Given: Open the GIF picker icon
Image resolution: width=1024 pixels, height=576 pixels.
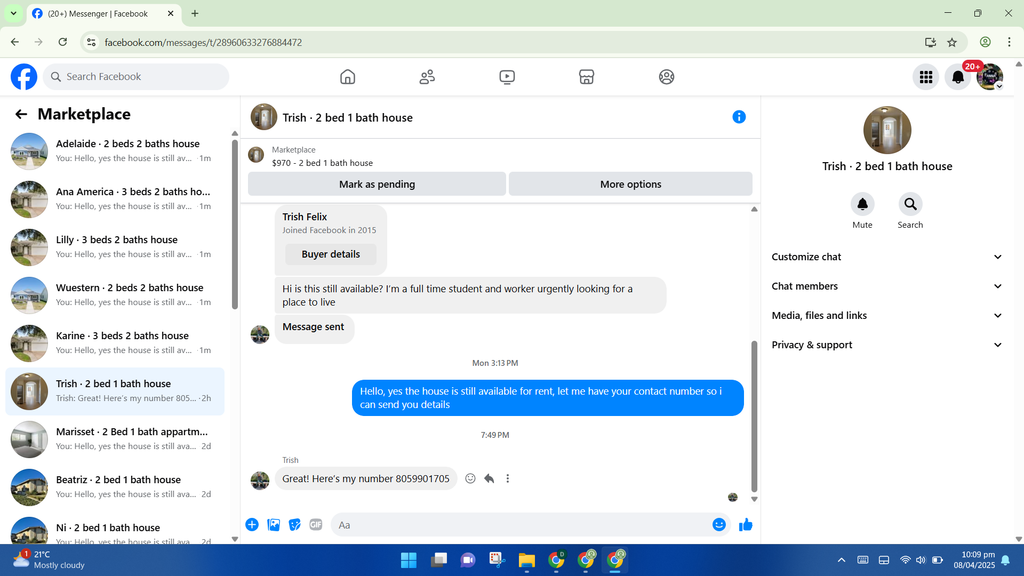Looking at the screenshot, I should click(x=316, y=525).
